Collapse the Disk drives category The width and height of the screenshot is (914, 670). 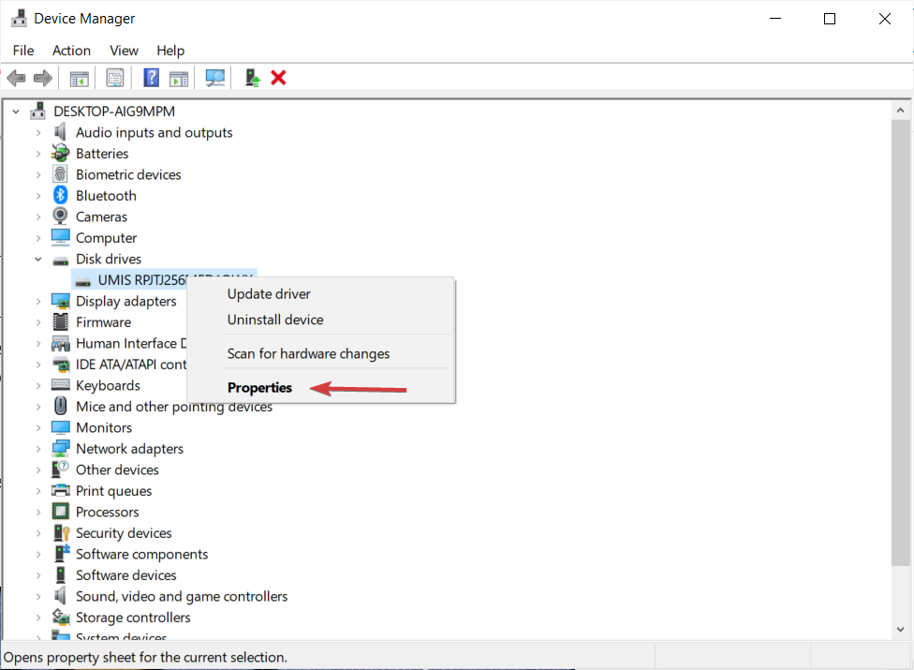pyautogui.click(x=38, y=259)
